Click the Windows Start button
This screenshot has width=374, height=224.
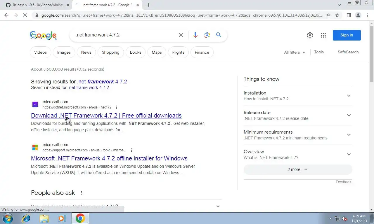coord(7,218)
